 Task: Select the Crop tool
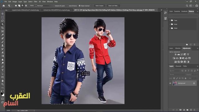click(2, 28)
